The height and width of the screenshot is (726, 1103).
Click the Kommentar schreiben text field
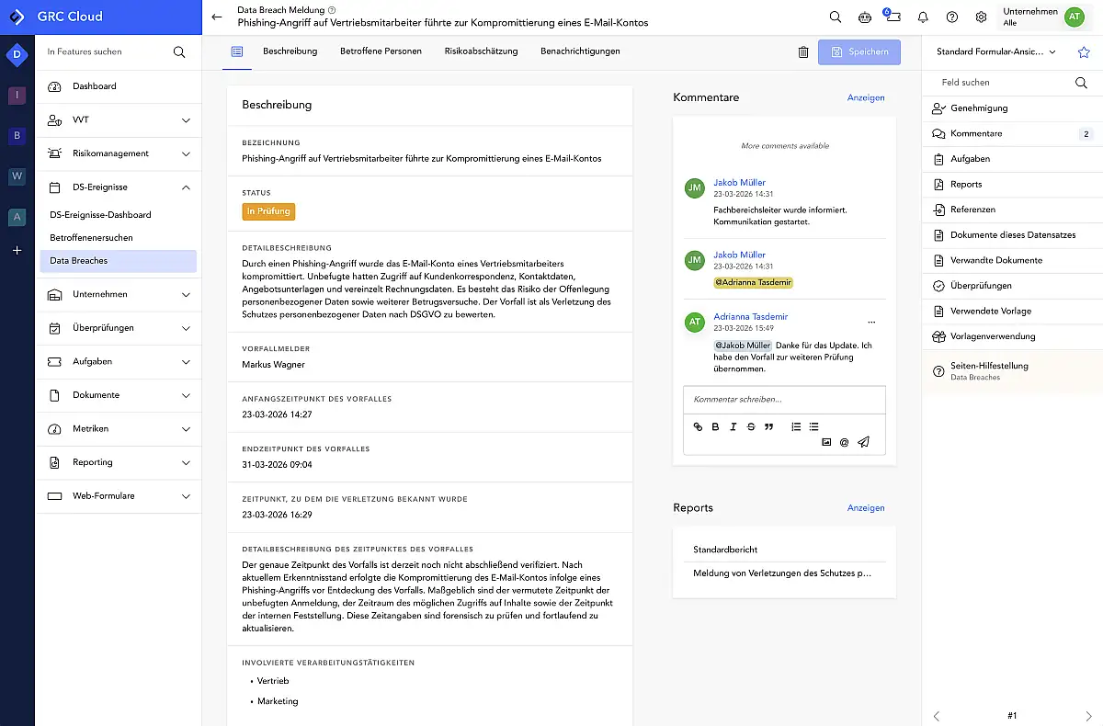coord(784,400)
